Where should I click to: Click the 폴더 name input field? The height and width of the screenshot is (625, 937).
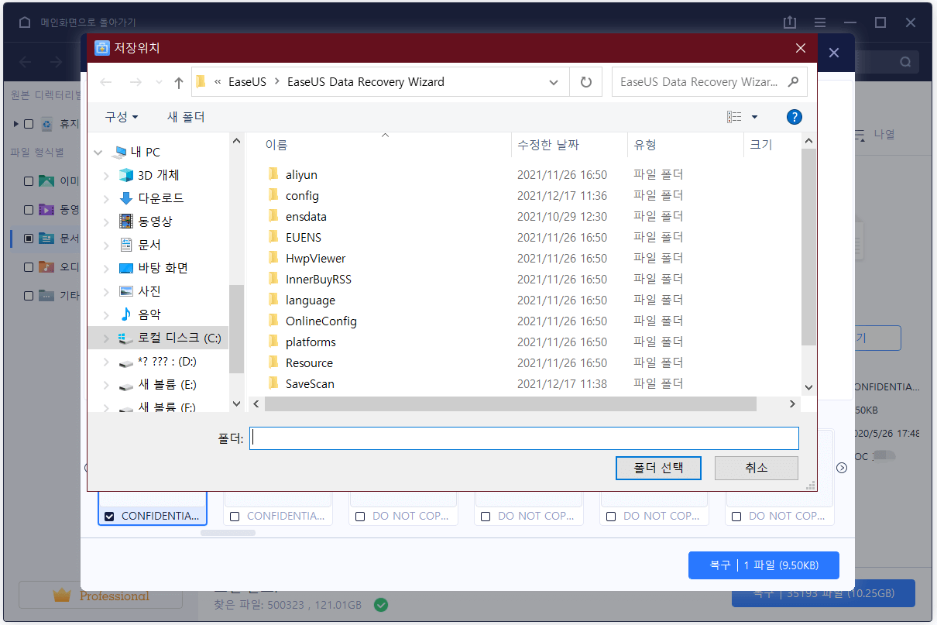(x=523, y=438)
